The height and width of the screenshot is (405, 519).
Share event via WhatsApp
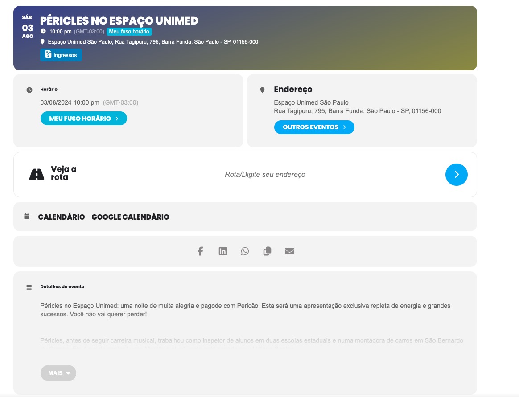(x=245, y=251)
